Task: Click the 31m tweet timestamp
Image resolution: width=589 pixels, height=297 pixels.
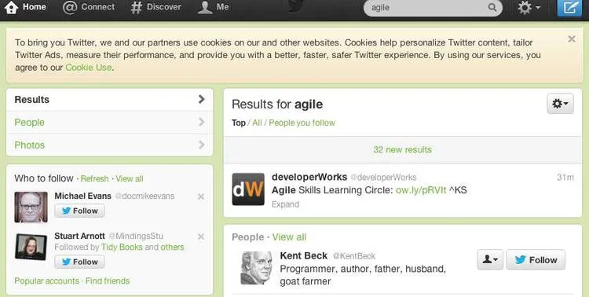Action: pyautogui.click(x=565, y=178)
